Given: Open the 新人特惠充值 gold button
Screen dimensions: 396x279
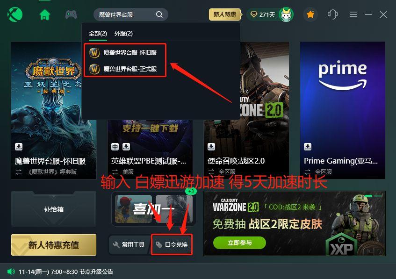Looking at the screenshot, I should 54,245.
